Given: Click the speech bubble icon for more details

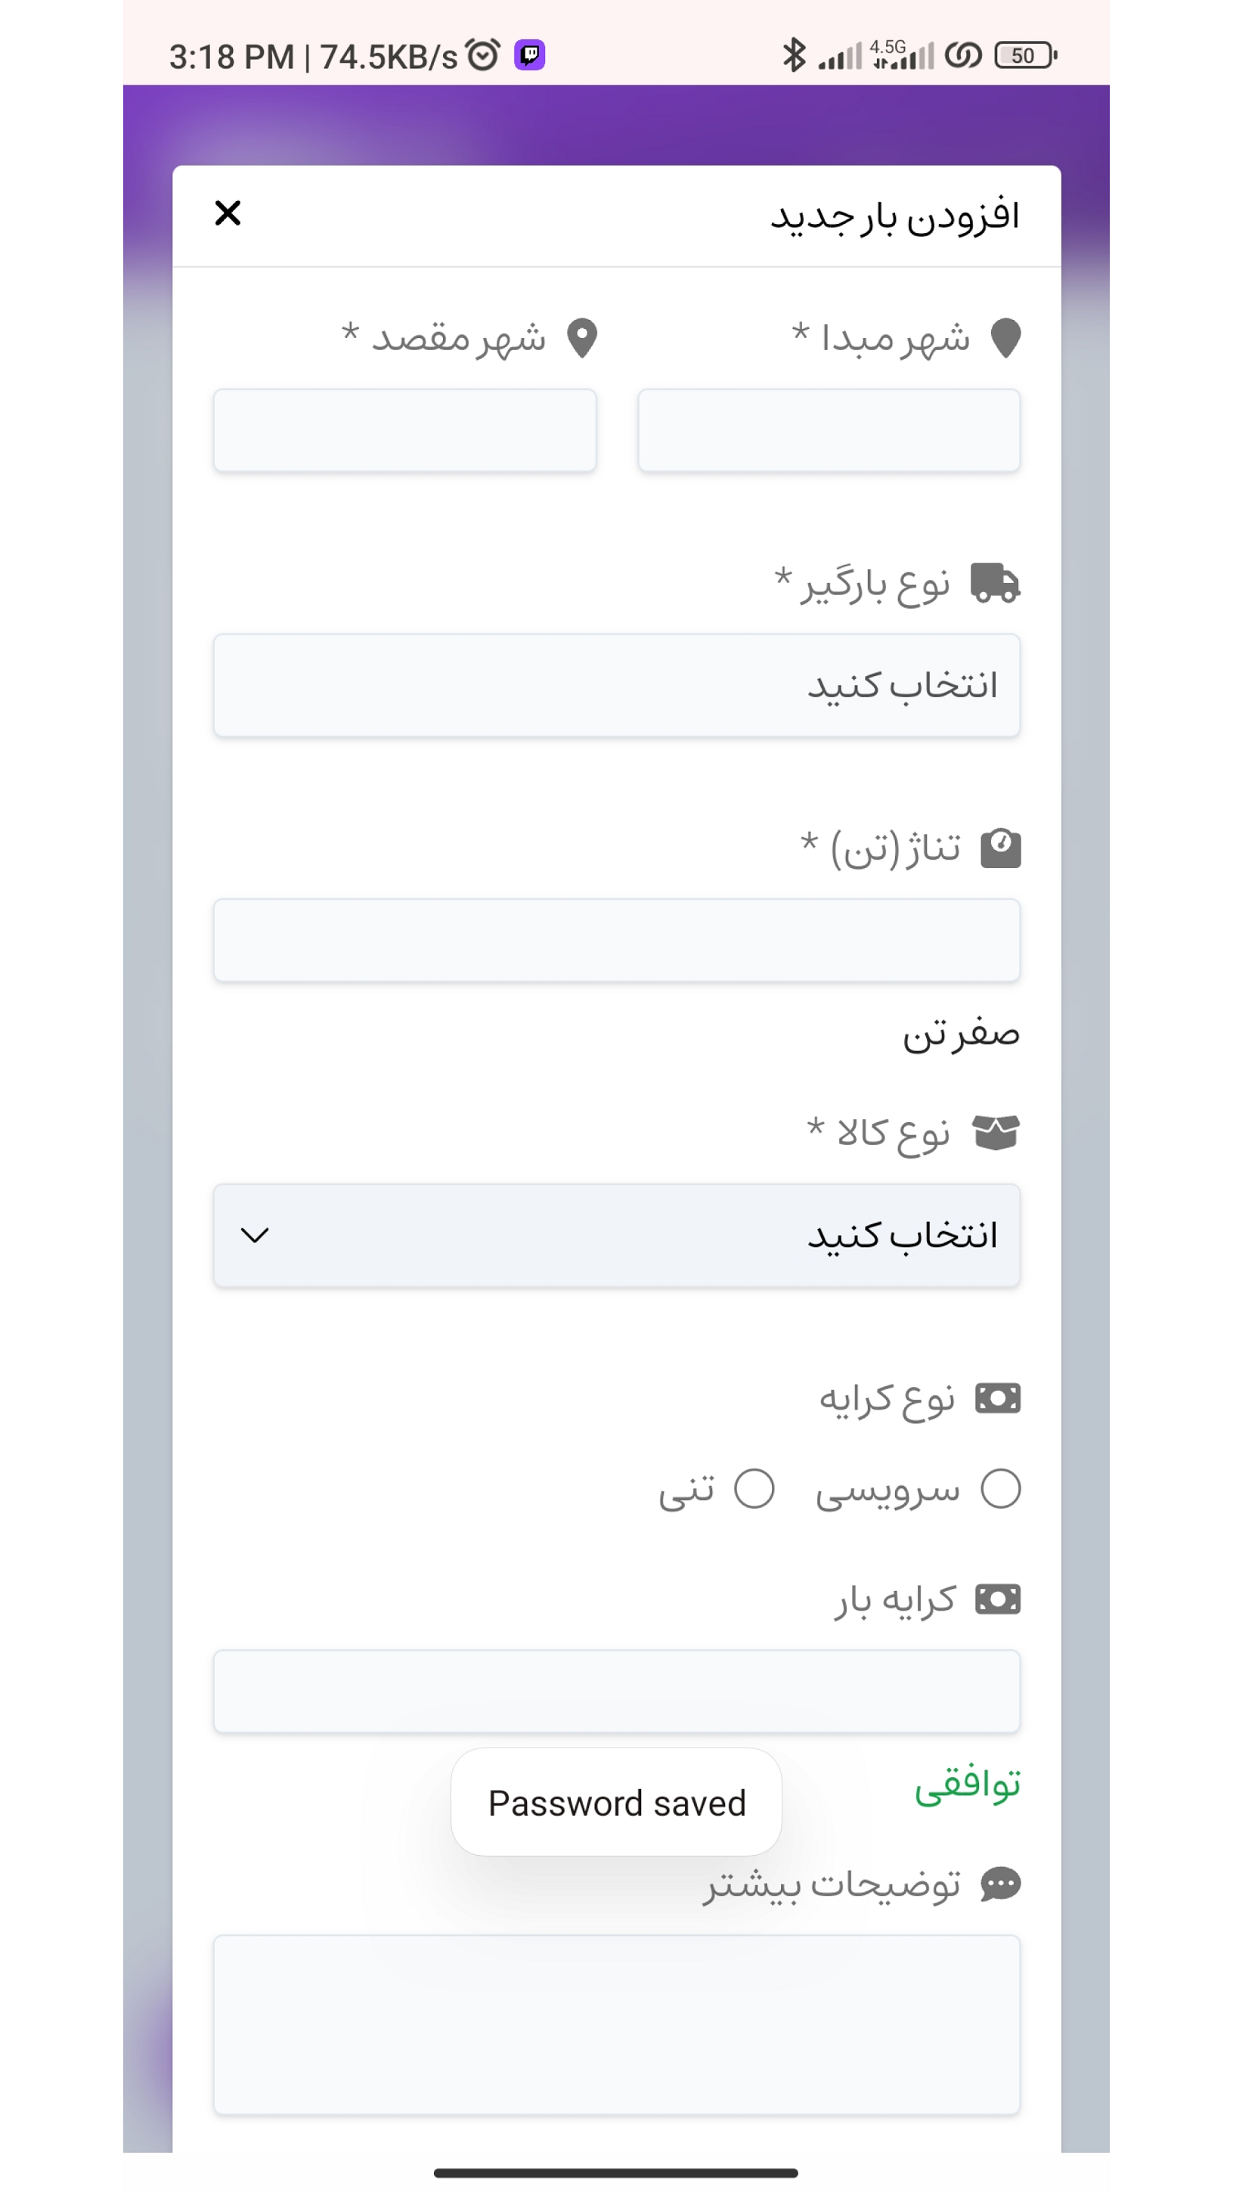Looking at the screenshot, I should tap(1001, 1884).
